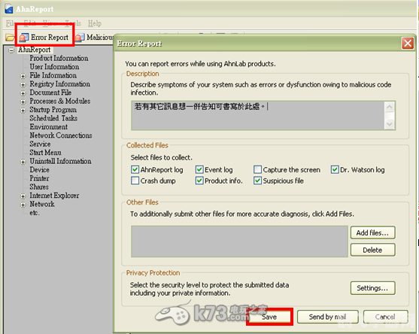Select Product Information in the tree

tap(59, 58)
